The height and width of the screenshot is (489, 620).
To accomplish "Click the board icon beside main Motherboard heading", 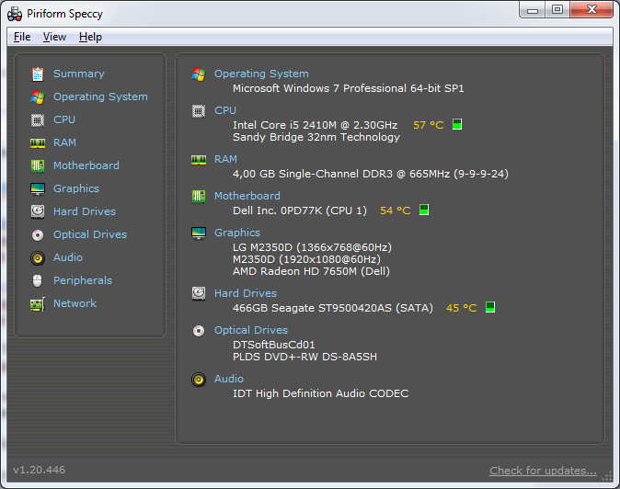I will (199, 197).
